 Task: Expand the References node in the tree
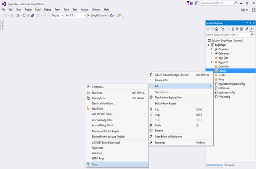(211, 54)
